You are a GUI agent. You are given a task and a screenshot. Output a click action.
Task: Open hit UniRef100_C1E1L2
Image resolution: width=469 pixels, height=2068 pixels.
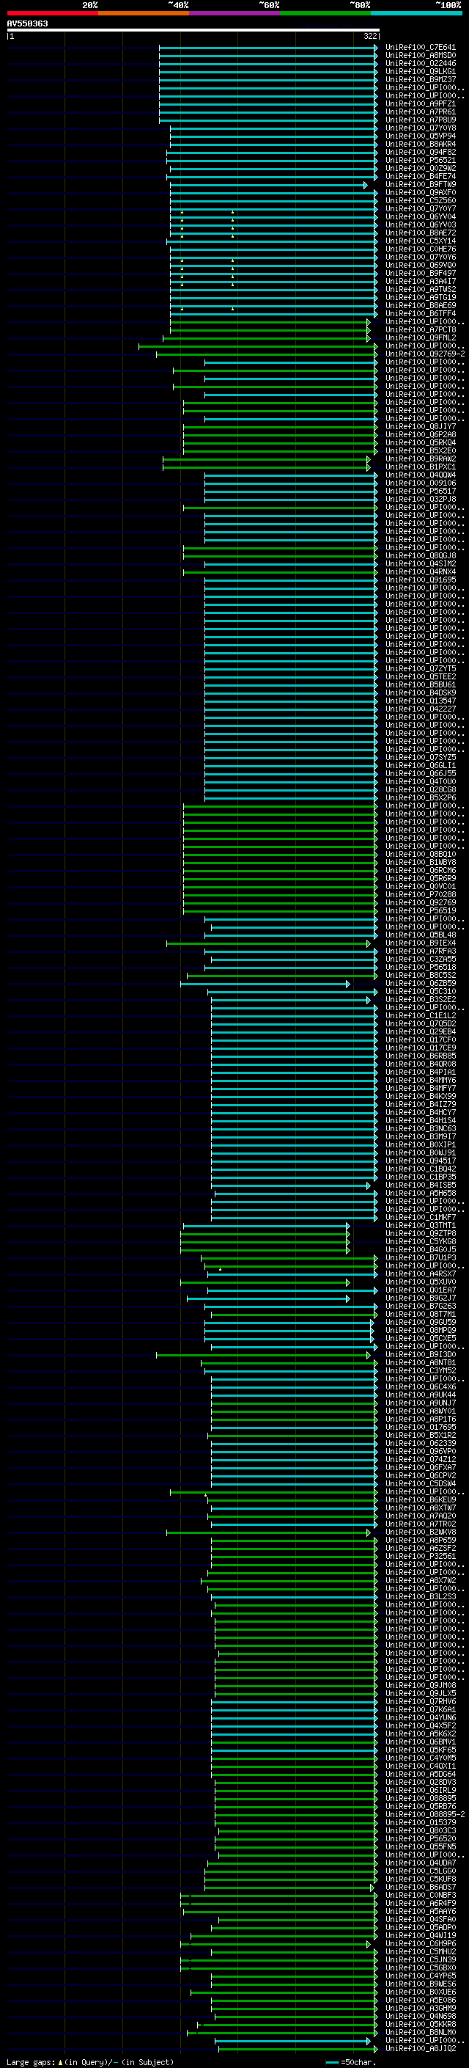pyautogui.click(x=421, y=1015)
